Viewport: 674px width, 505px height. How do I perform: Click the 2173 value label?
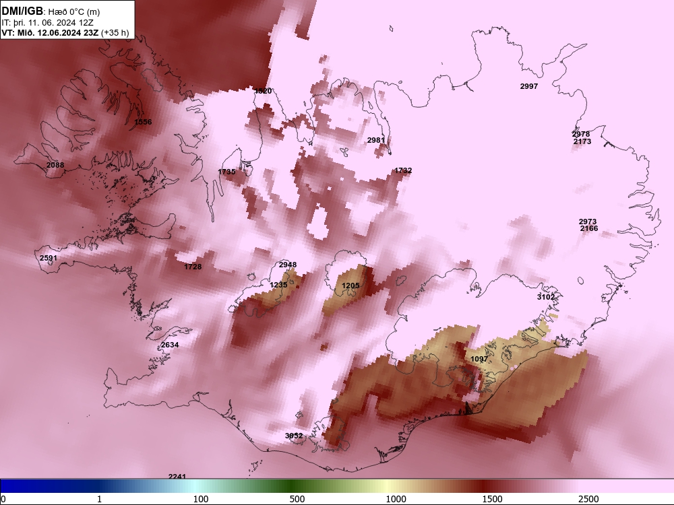(x=582, y=141)
